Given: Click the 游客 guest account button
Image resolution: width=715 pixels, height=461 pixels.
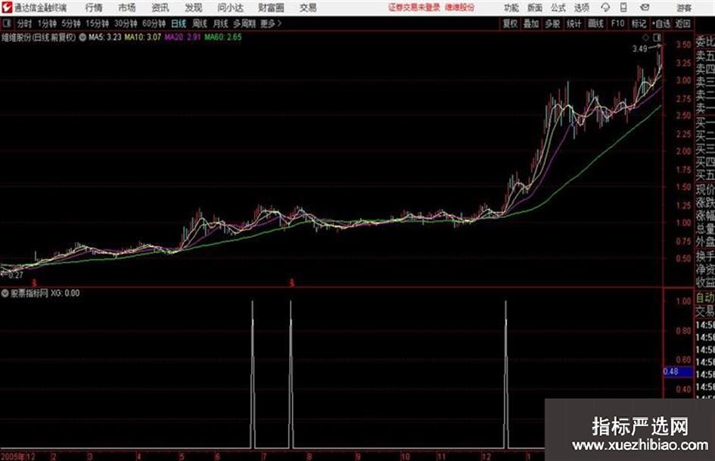Looking at the screenshot, I should [x=684, y=8].
